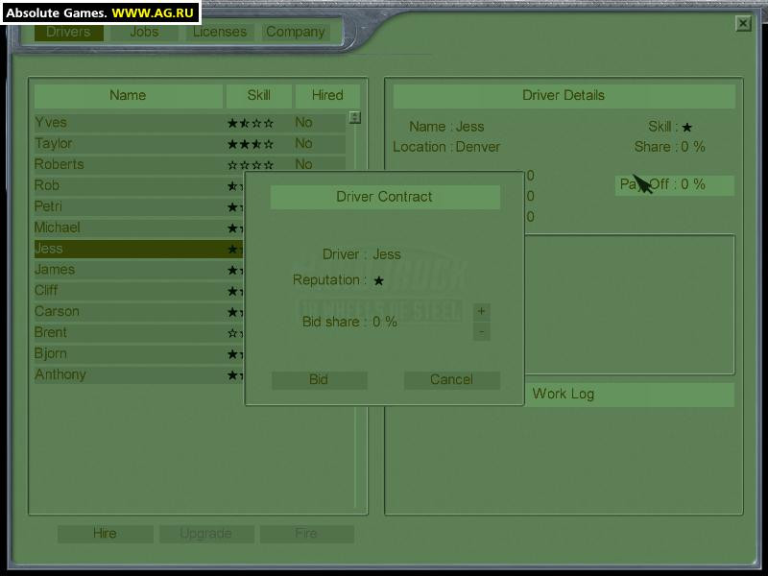Open the Work Log
This screenshot has height=576, width=768.
[x=563, y=394]
